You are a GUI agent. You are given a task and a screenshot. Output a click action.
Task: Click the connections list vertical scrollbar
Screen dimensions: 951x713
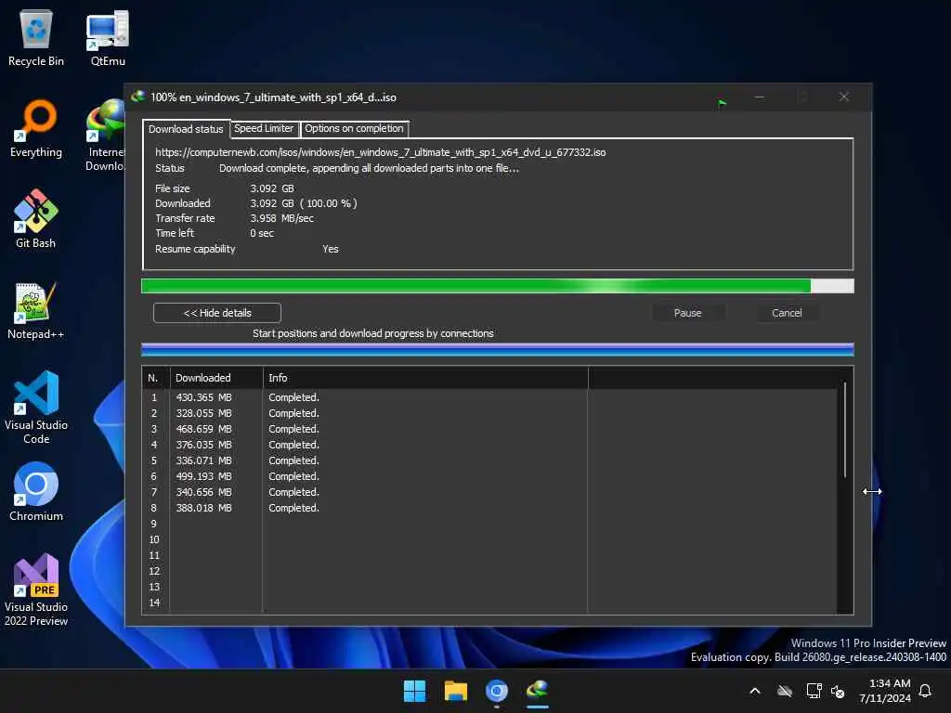pos(844,430)
